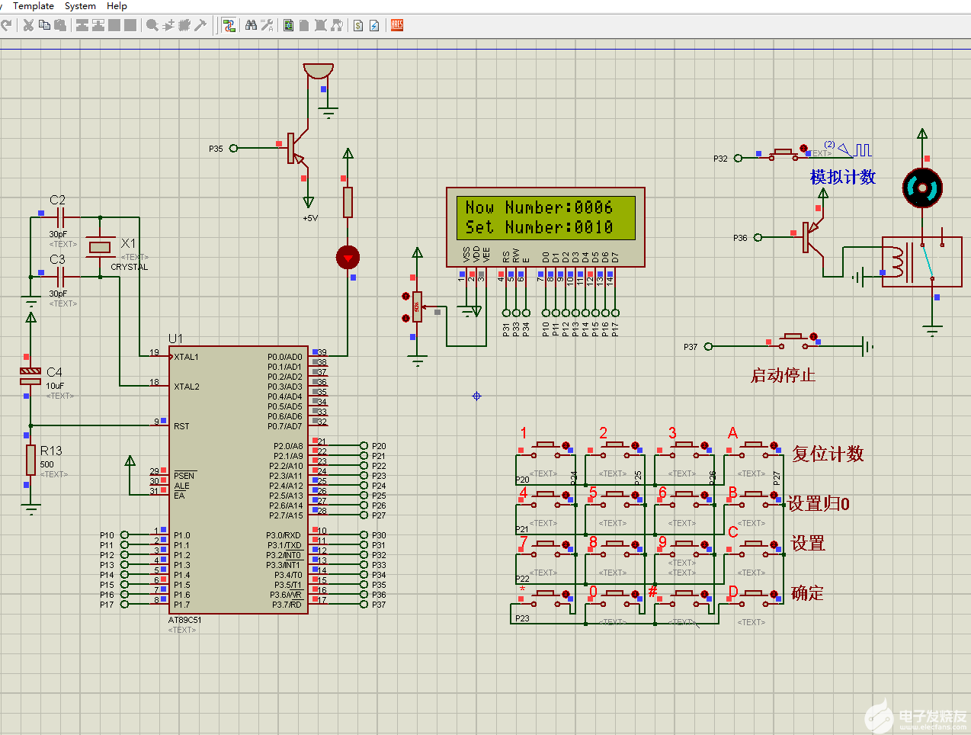Click the potentiometer increase actuator dot
This screenshot has height=735, width=971.
coord(406,296)
